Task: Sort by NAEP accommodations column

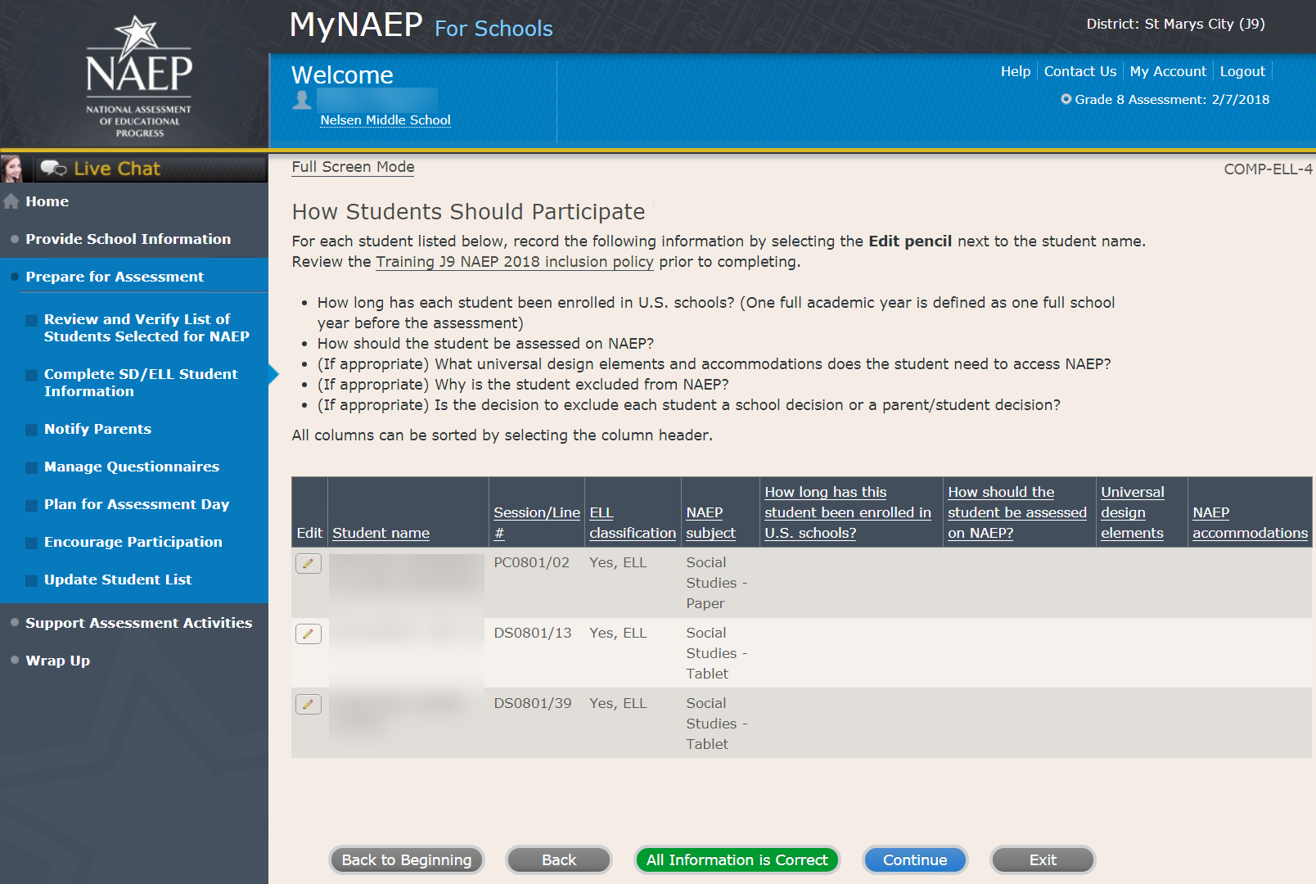Action: tap(1251, 522)
